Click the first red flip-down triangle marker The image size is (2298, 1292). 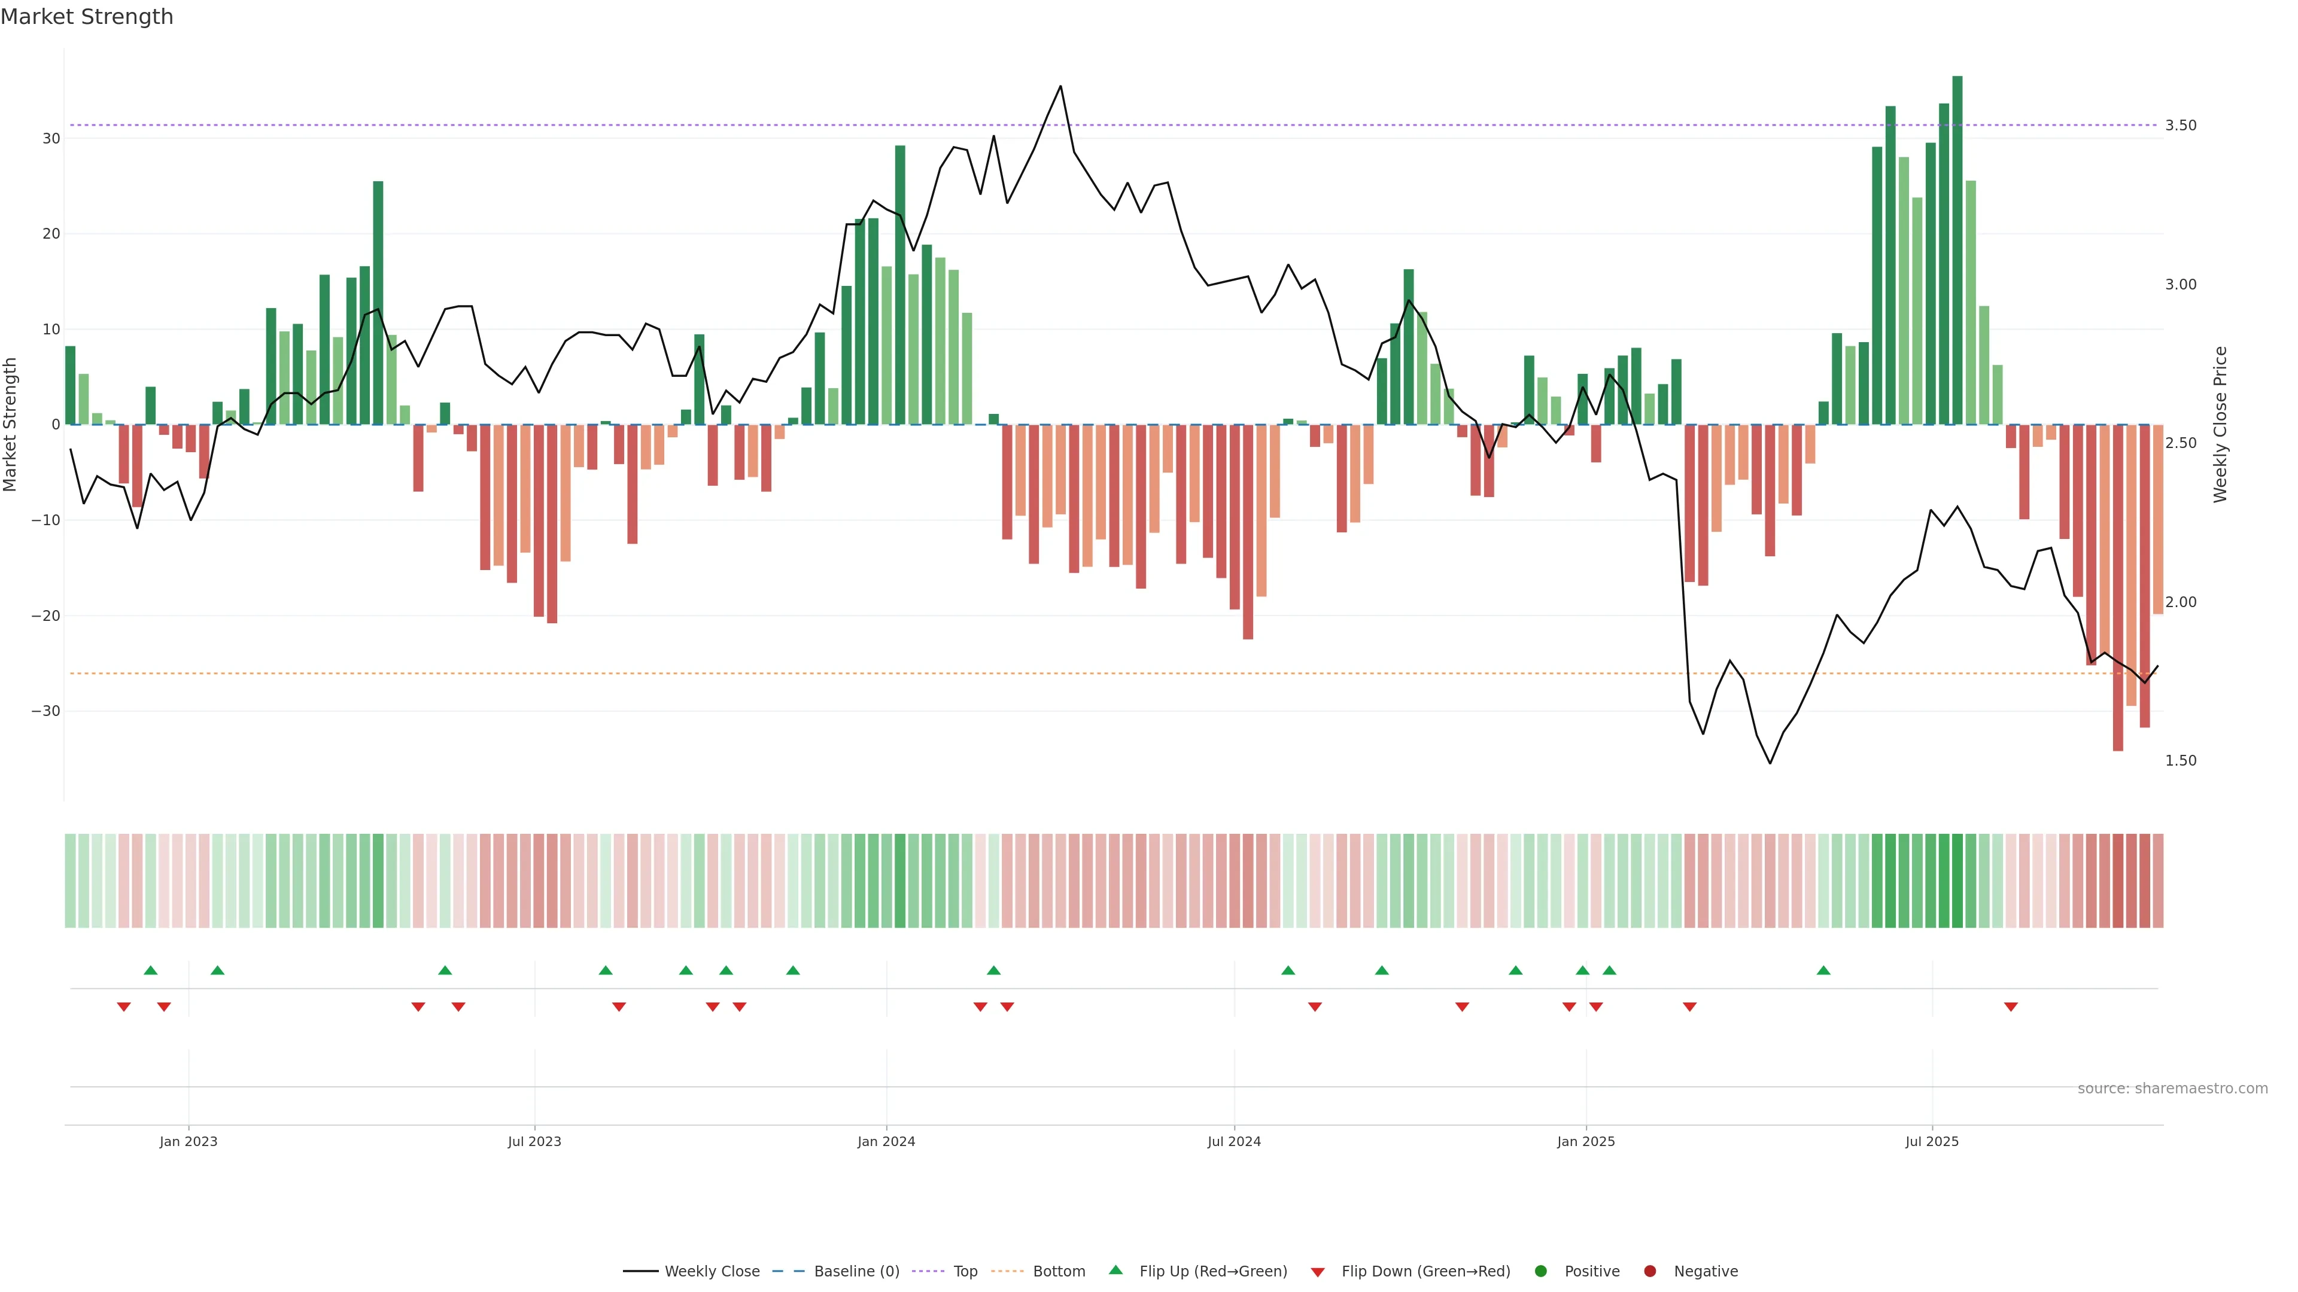124,1007
